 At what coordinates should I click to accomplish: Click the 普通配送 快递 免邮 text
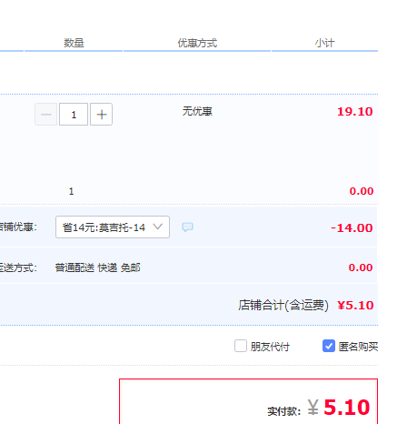[x=97, y=268]
